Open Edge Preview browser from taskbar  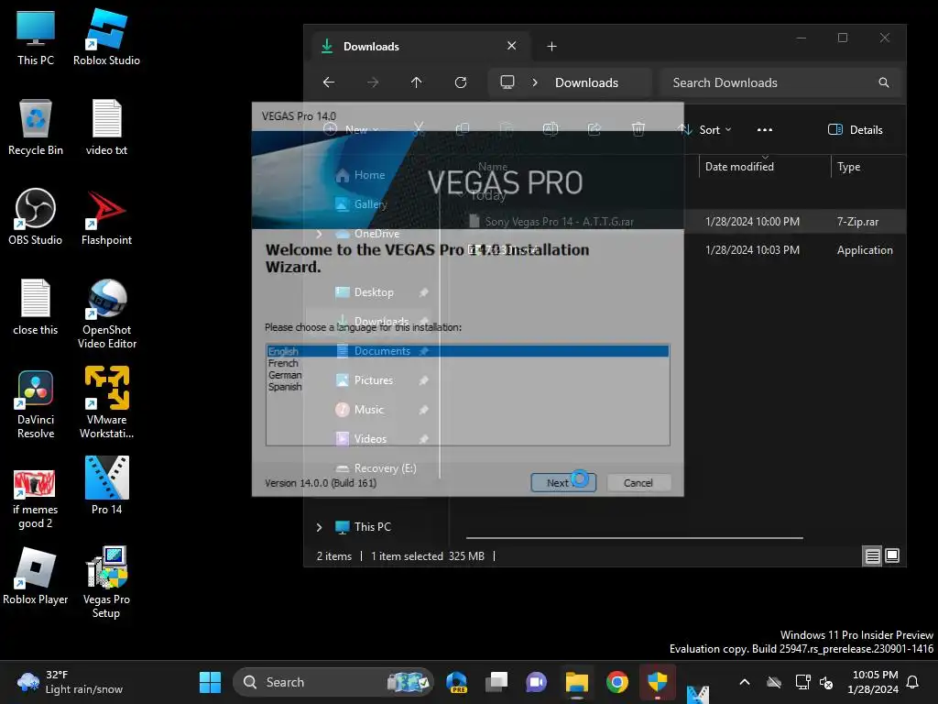click(x=457, y=682)
